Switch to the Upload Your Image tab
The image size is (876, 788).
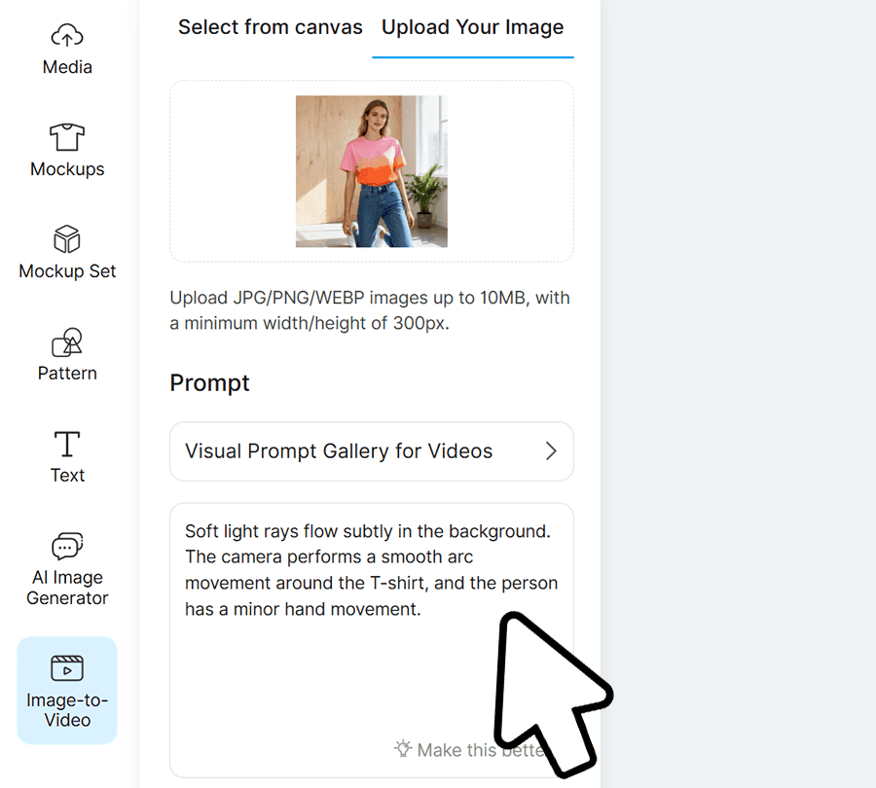point(472,27)
